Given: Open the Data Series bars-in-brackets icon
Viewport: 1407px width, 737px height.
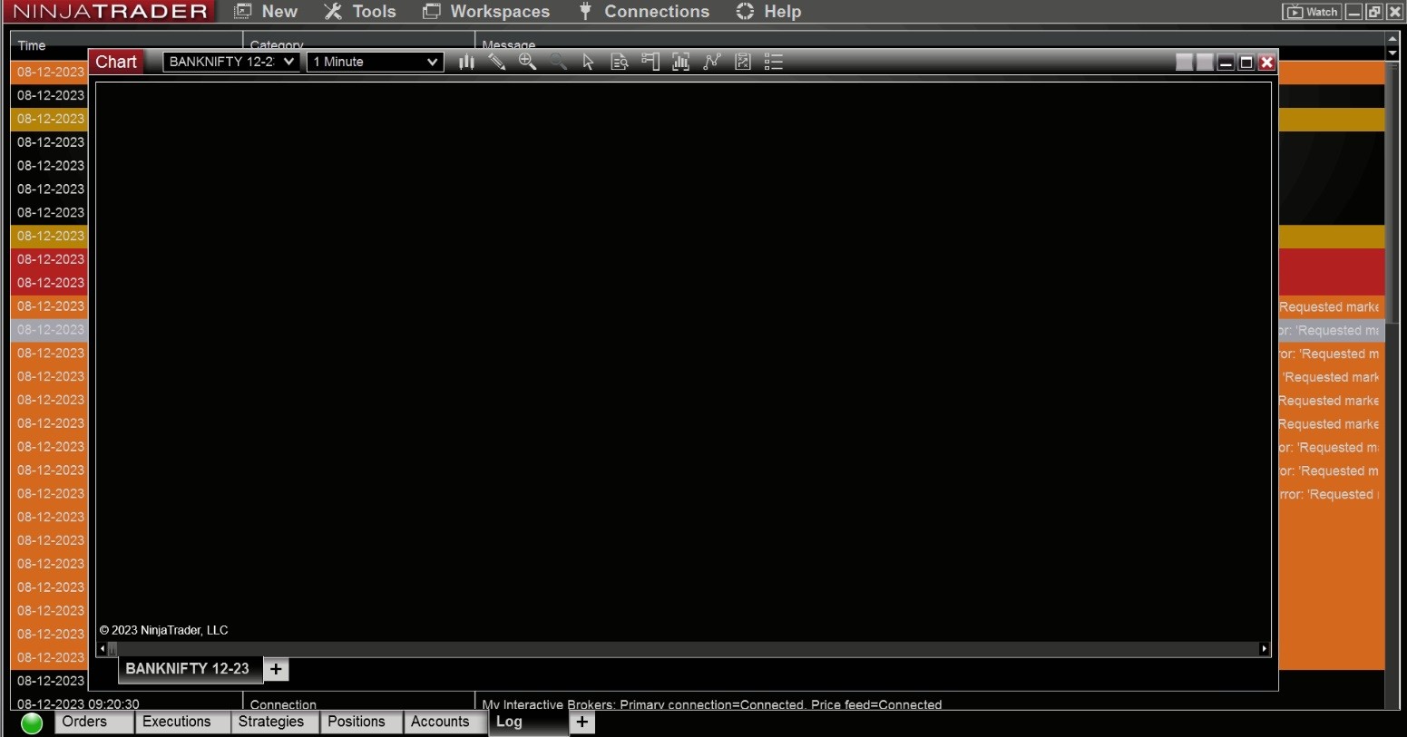Looking at the screenshot, I should 681,62.
